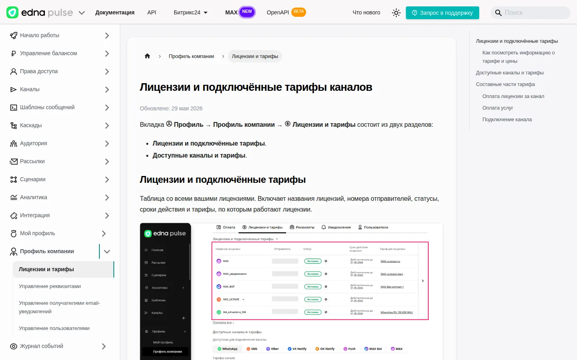
Task: Expand the Шаблоны сообщений chevron
Action: pos(107,108)
